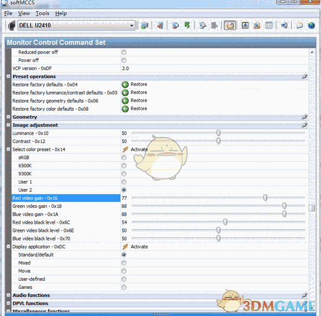This screenshot has width=321, height=316.
Task: Click Activate for Select color preset
Action: pos(135,149)
